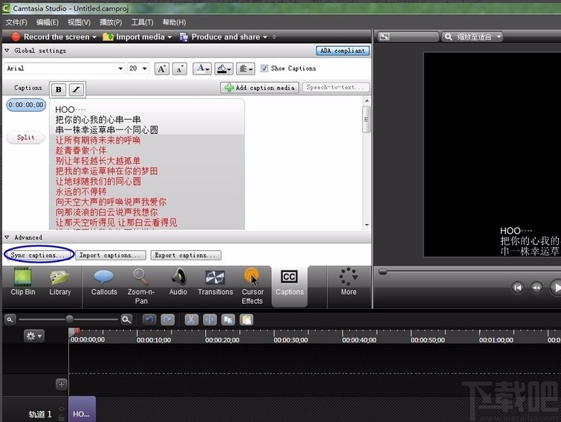Viewport: 561px width, 422px height.
Task: Select the 0:00:00;00 caption timestamp
Action: [x=26, y=105]
